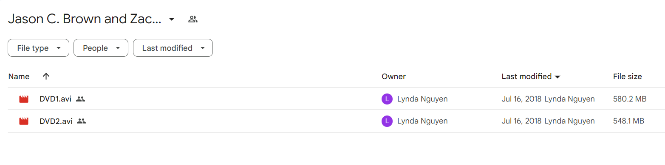Click the DVD2.avi video file icon

pos(24,121)
